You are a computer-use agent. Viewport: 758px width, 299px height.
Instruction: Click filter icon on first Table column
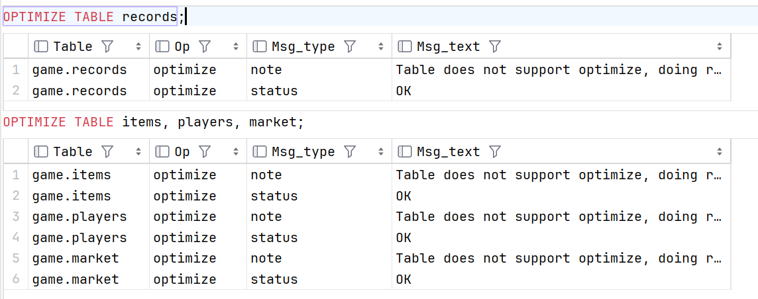(107, 46)
